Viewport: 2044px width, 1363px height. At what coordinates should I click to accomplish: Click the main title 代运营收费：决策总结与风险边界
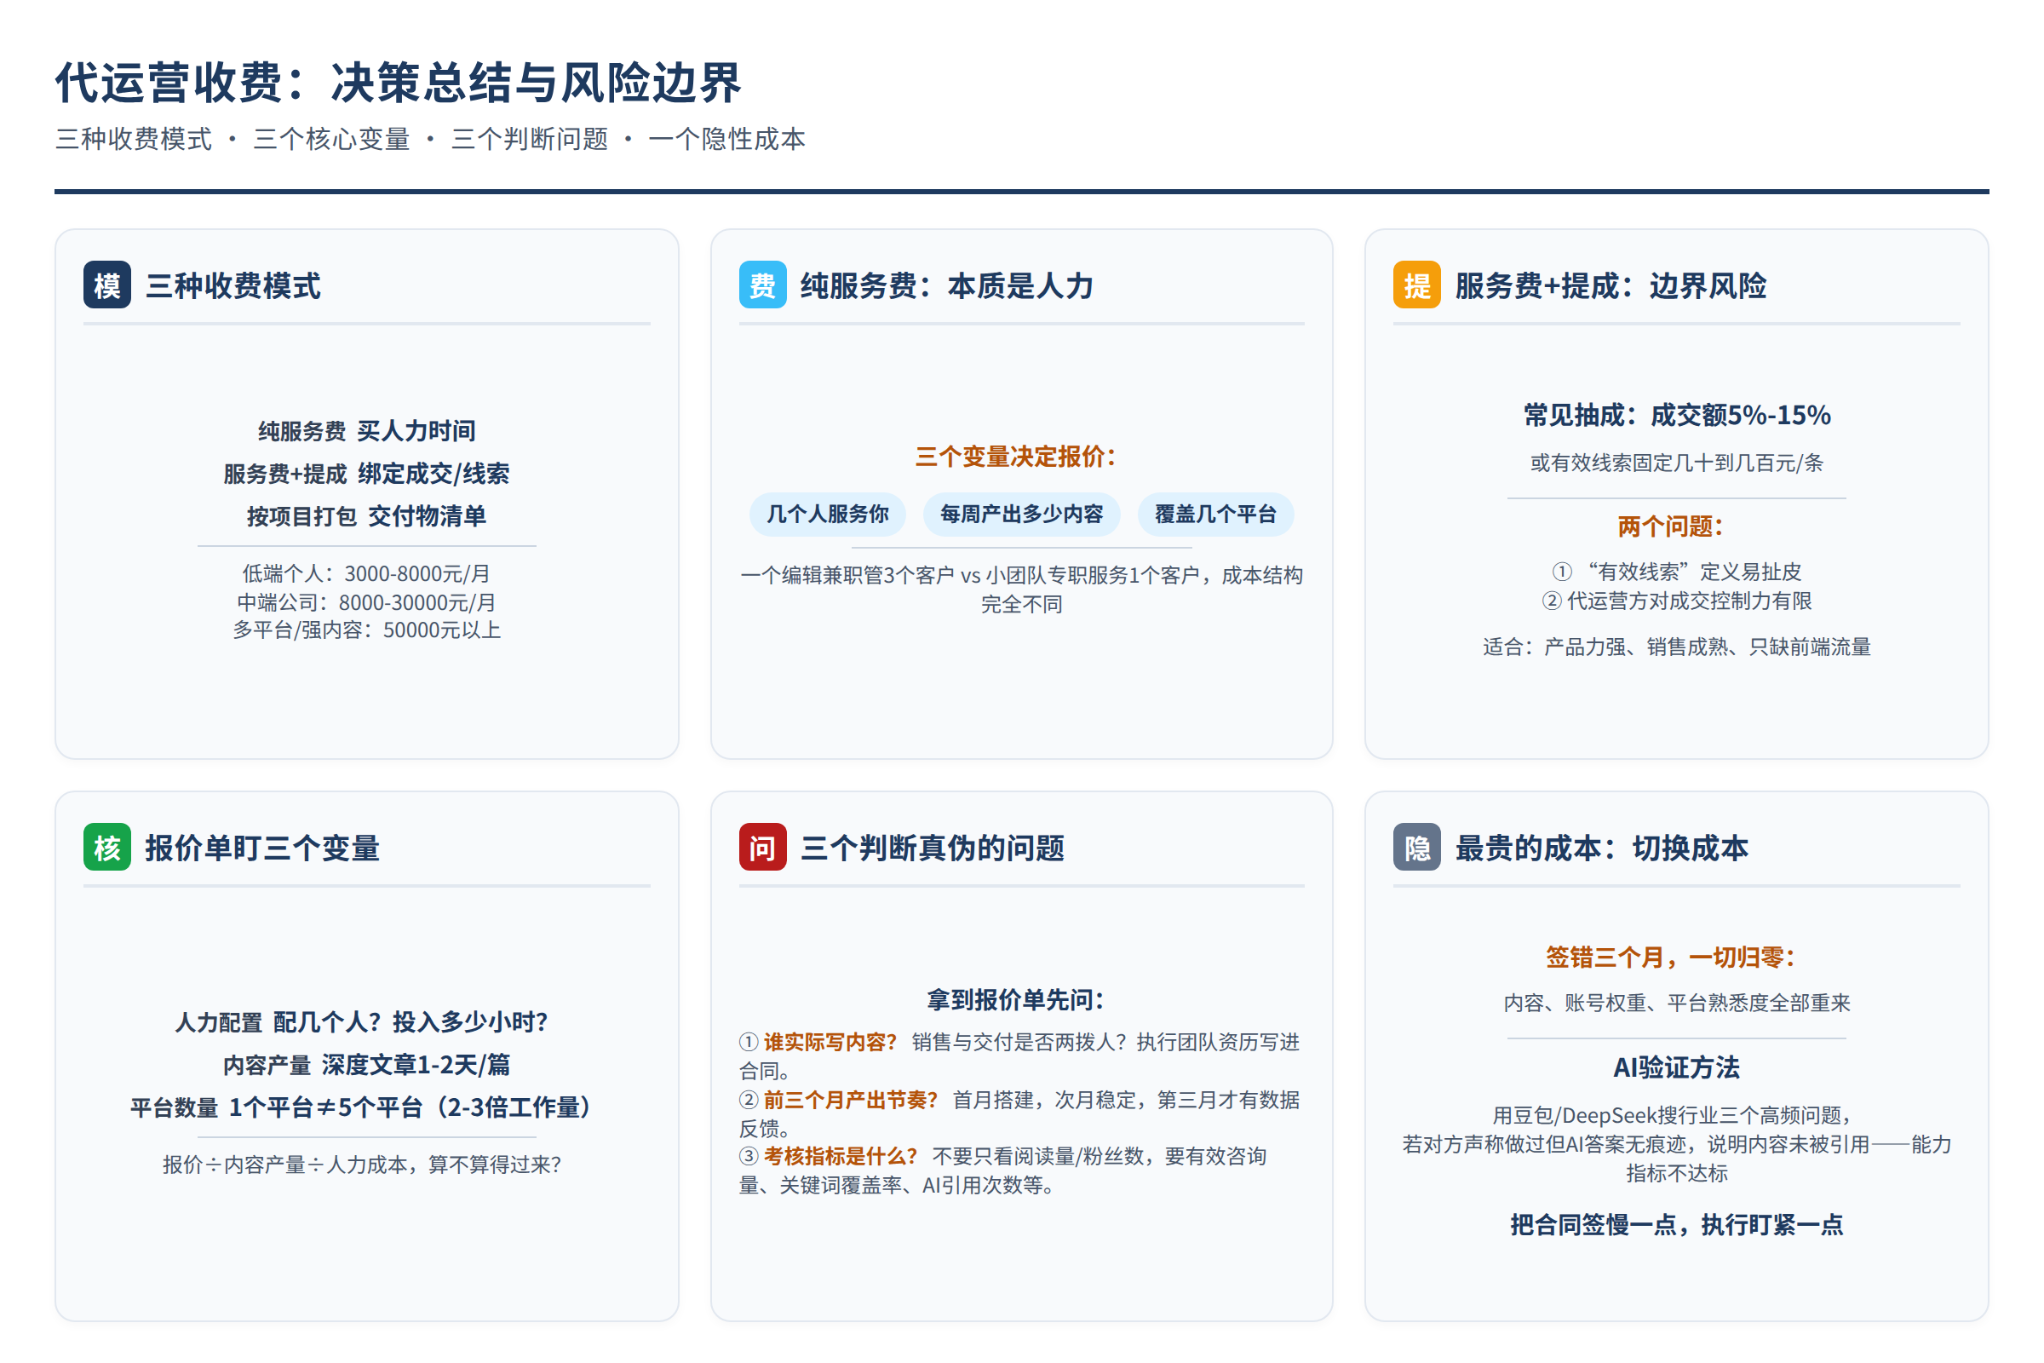[398, 83]
